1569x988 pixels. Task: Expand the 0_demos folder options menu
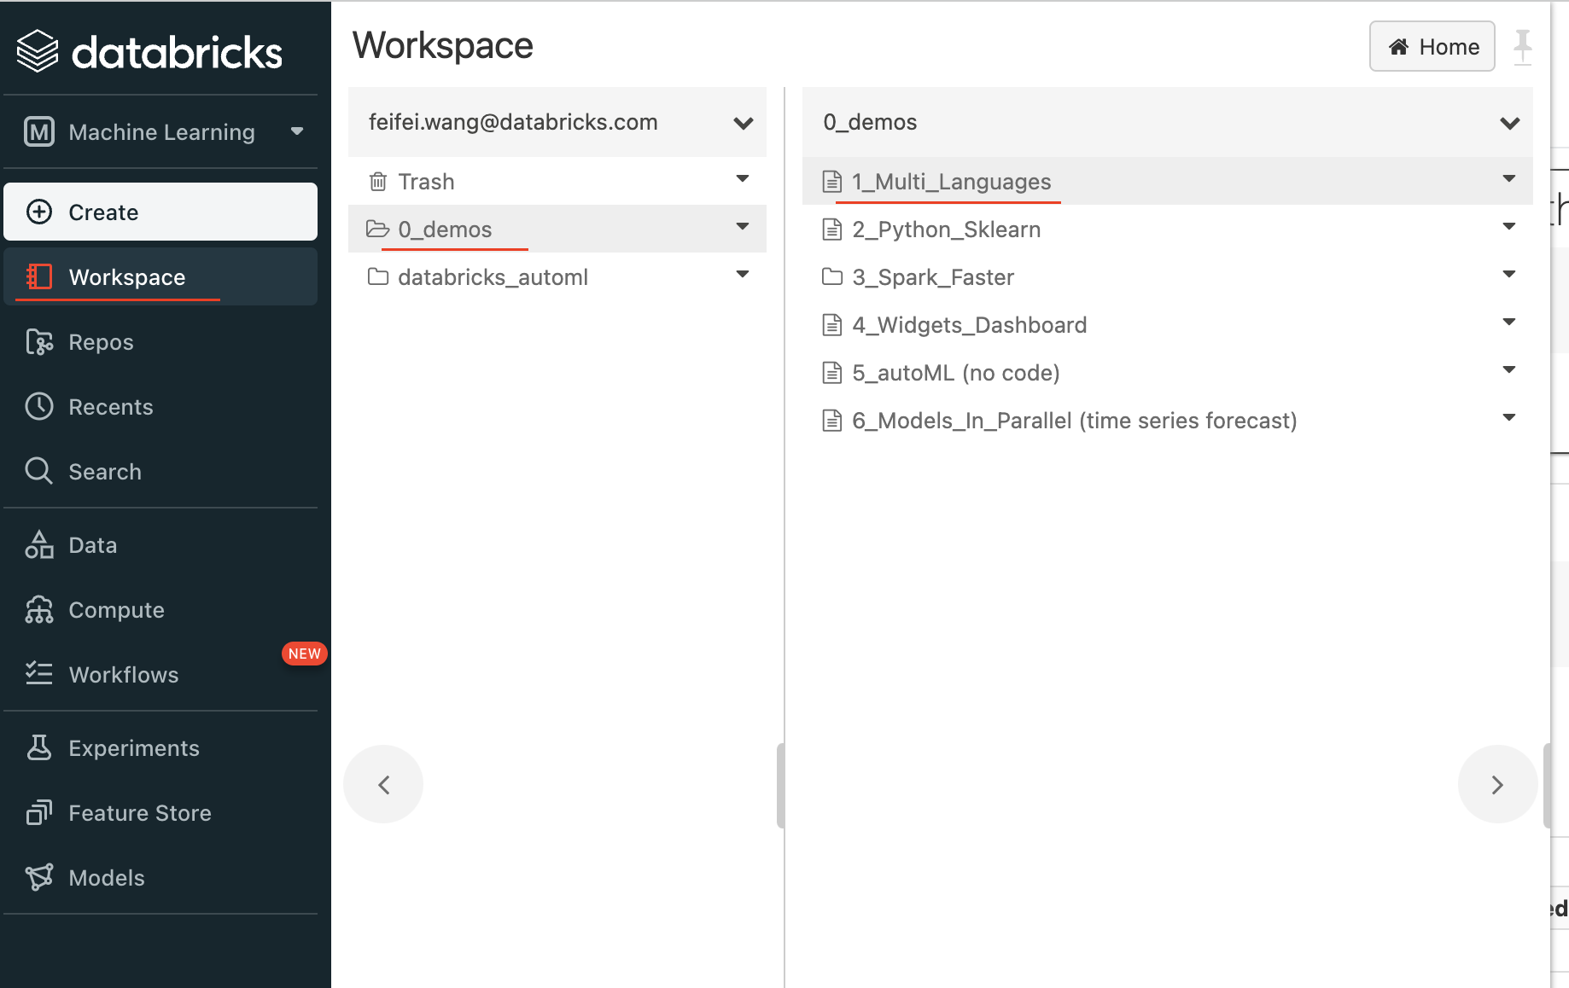[742, 227]
